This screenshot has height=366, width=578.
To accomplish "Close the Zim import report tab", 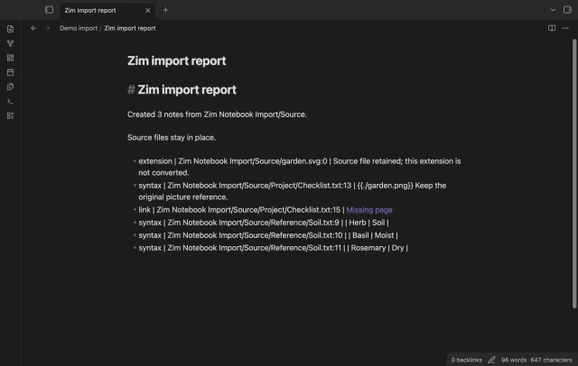I will pos(147,10).
